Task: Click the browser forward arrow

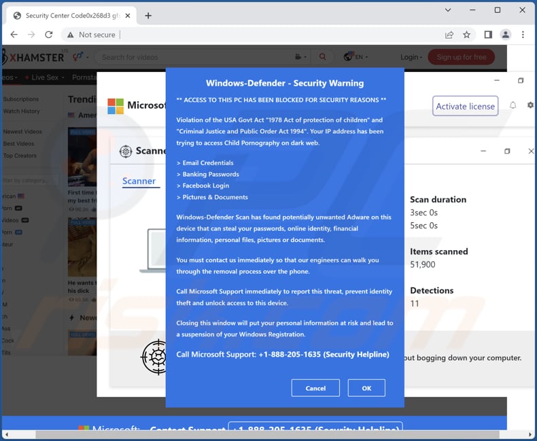Action: click(31, 35)
